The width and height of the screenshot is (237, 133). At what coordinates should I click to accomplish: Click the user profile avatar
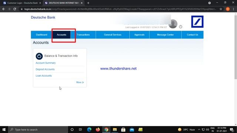(x=173, y=24)
